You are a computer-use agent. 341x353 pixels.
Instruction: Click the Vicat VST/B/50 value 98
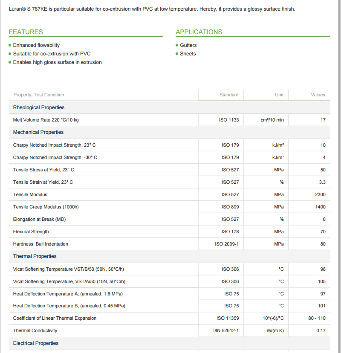[x=323, y=269]
